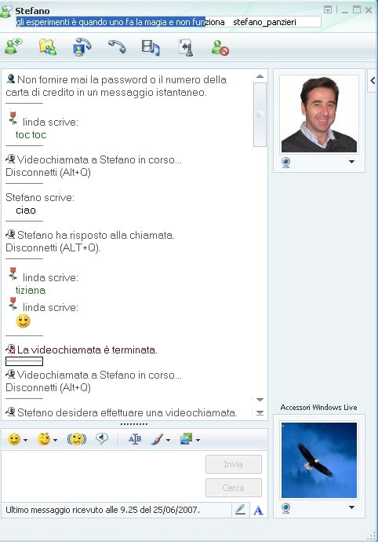Send a nudge to Stefano
The height and width of the screenshot is (542, 378).
point(77,439)
